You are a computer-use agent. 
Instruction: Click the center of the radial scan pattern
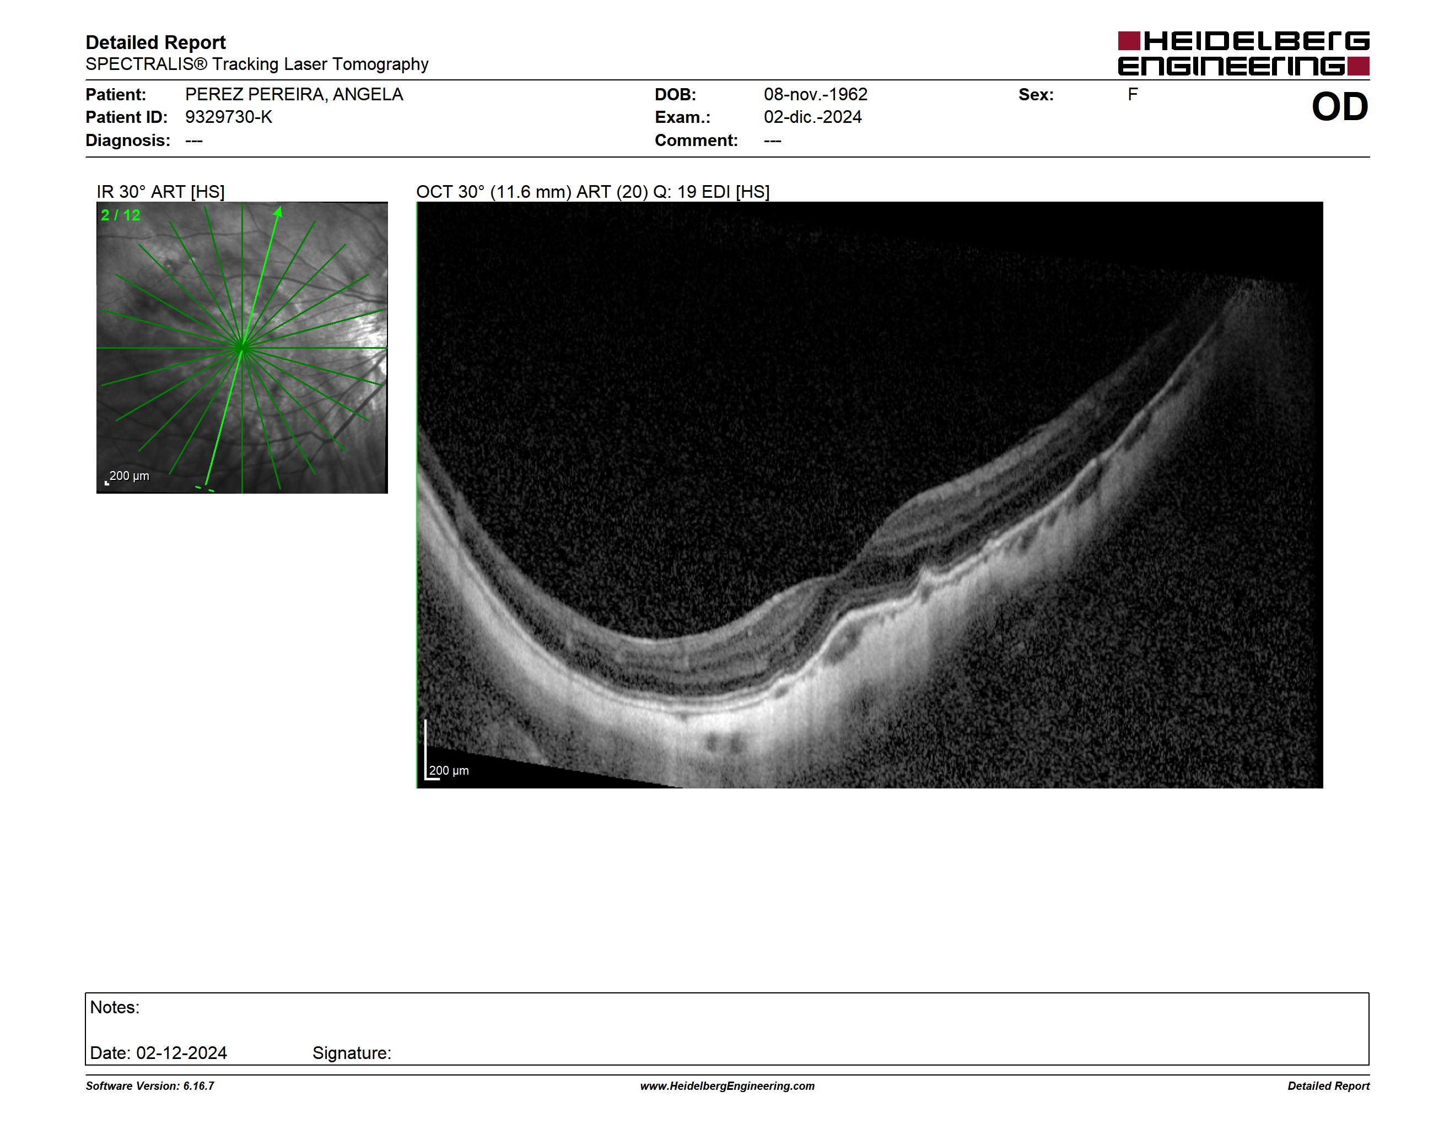point(242,348)
